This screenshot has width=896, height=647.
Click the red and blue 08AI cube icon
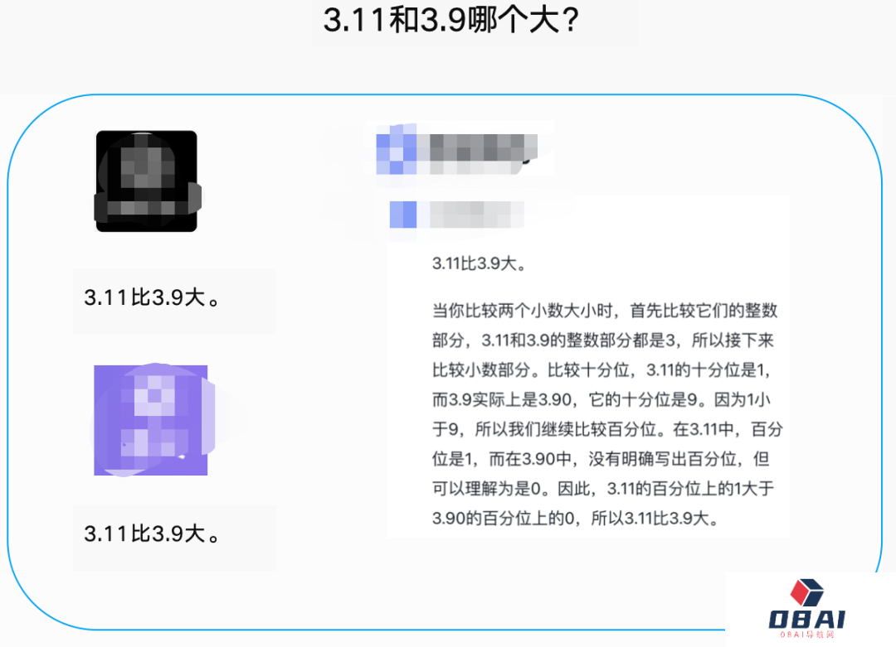806,592
